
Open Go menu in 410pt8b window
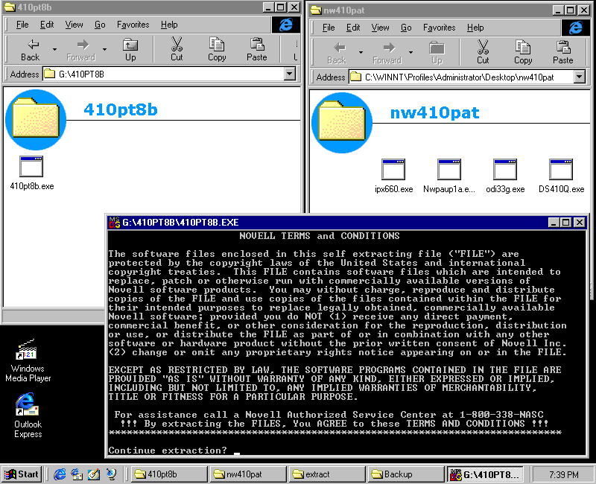click(100, 25)
